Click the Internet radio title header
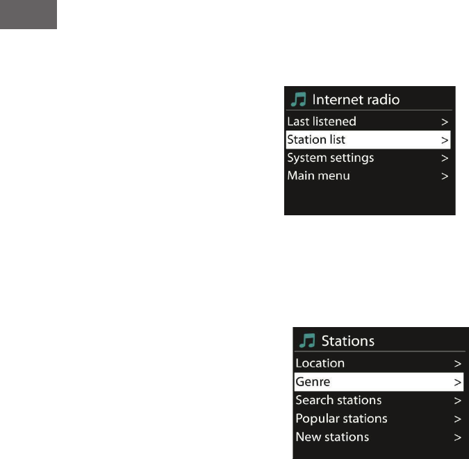The height and width of the screenshot is (459, 469). (x=355, y=100)
